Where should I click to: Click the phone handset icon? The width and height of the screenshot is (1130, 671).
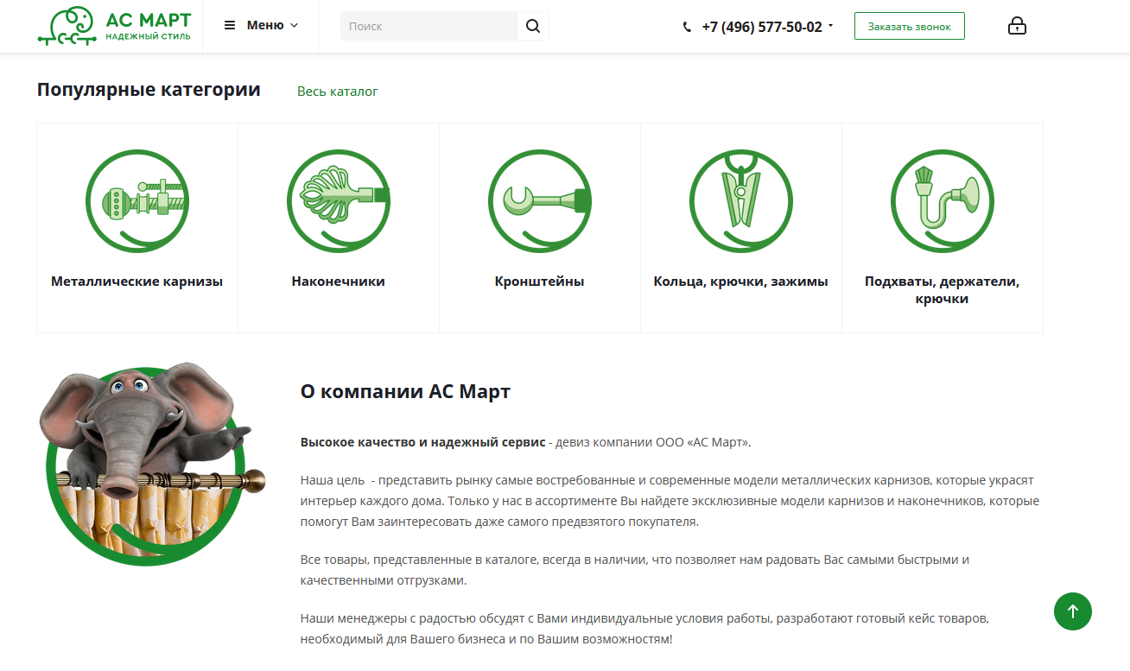[688, 27]
